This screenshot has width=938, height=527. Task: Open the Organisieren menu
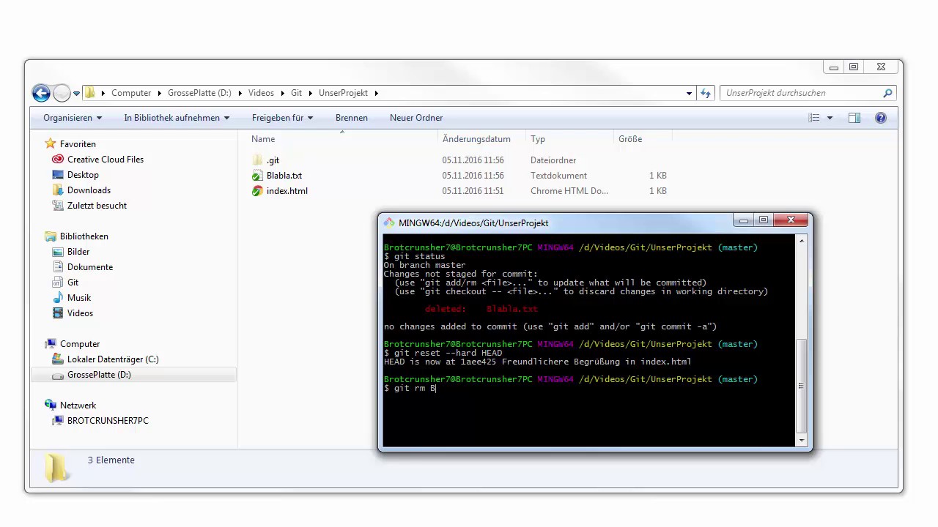pyautogui.click(x=73, y=118)
